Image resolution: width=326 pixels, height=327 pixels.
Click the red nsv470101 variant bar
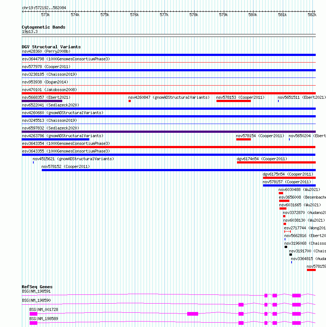click(x=168, y=93)
